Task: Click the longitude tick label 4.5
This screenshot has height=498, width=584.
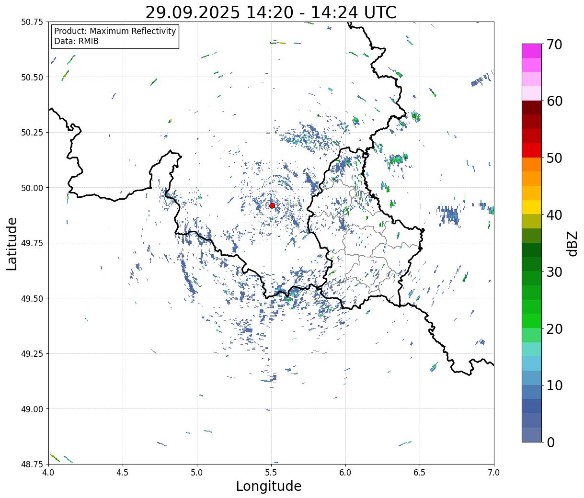Action: [x=123, y=472]
